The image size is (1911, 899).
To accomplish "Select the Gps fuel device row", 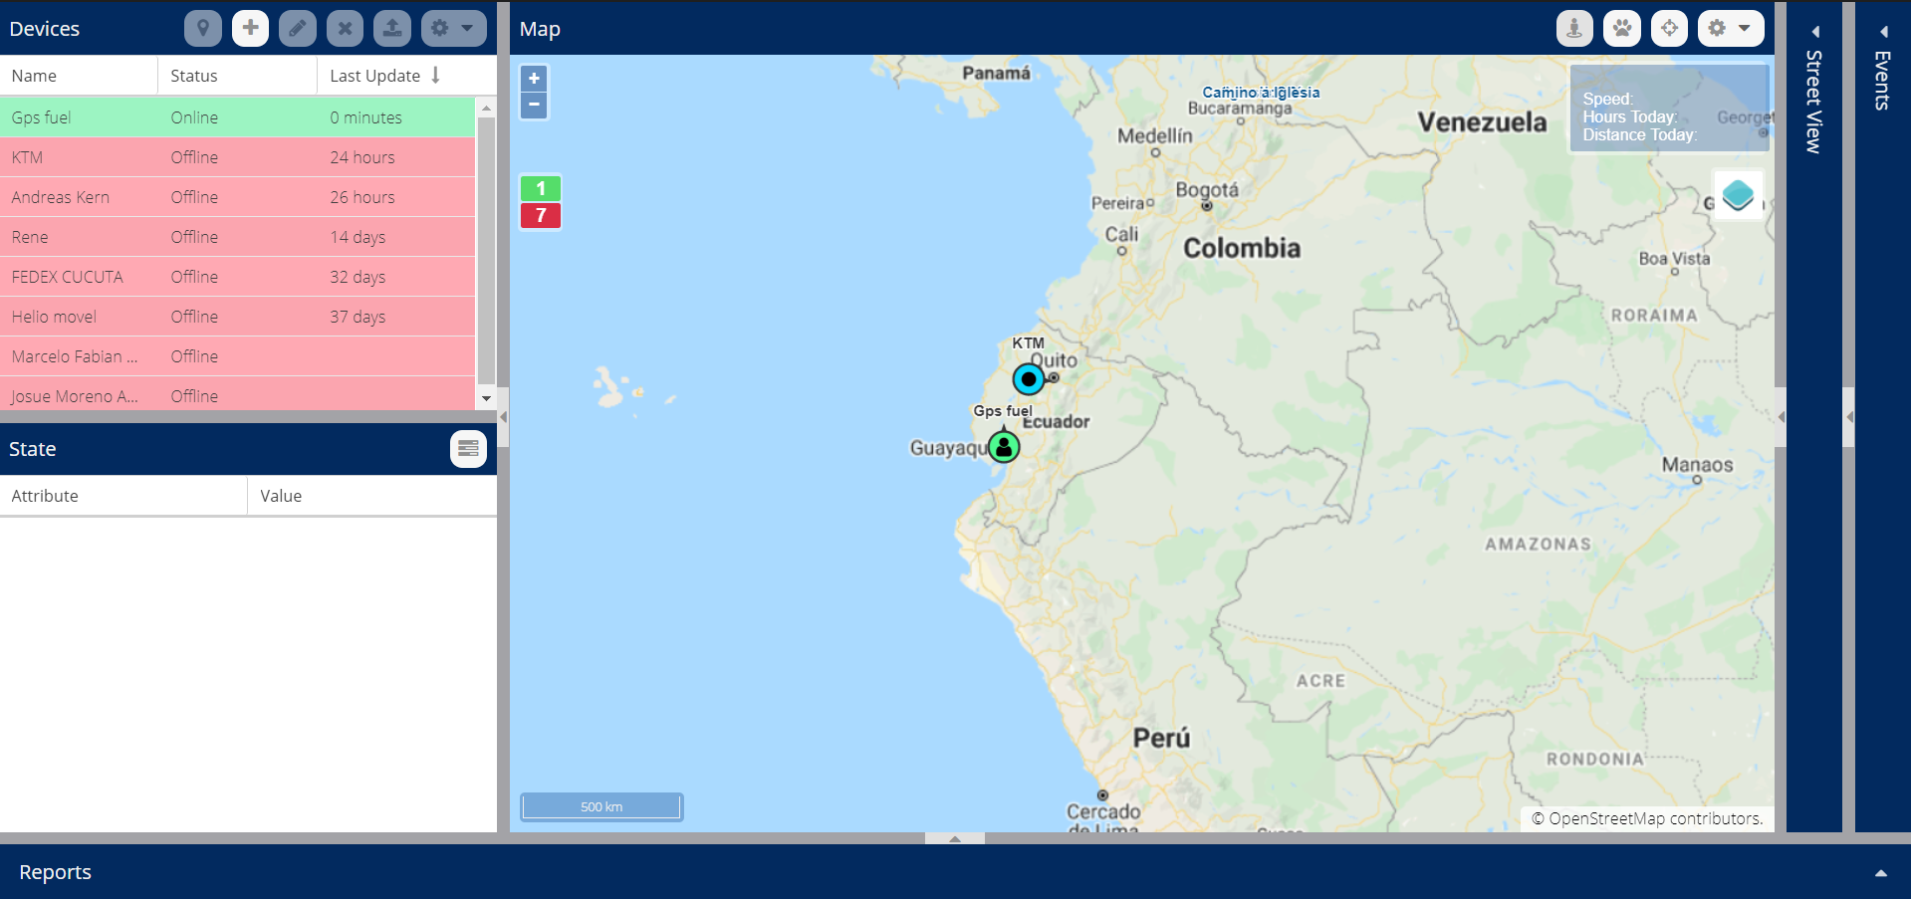I will (x=237, y=117).
